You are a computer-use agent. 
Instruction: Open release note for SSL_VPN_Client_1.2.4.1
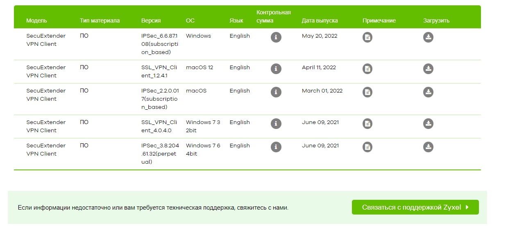point(367,69)
